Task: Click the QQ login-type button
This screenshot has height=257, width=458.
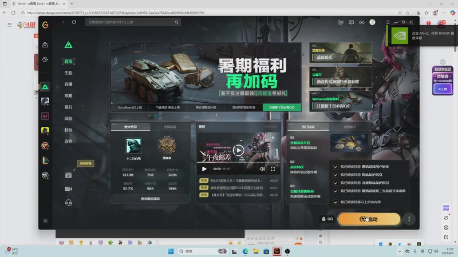Action: click(x=327, y=219)
